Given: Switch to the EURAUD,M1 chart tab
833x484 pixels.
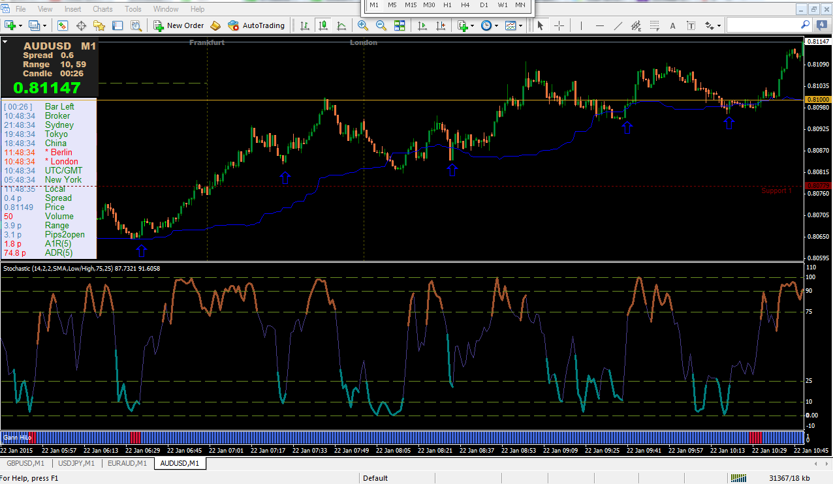Looking at the screenshot, I should (127, 463).
